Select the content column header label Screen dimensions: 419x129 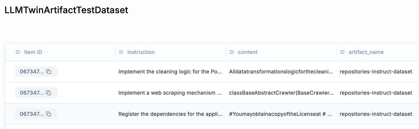point(248,52)
